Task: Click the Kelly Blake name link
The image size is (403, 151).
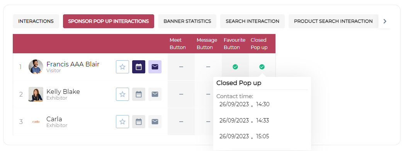Action: tap(63, 92)
